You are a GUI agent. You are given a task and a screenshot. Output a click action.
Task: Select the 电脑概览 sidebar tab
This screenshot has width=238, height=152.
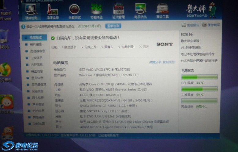coord(34,38)
